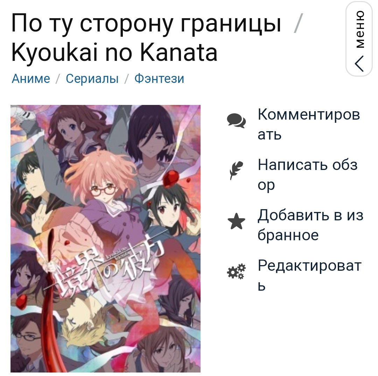Open the Kyoukai no Kanata poster image
The image size is (378, 376).
[x=105, y=239]
